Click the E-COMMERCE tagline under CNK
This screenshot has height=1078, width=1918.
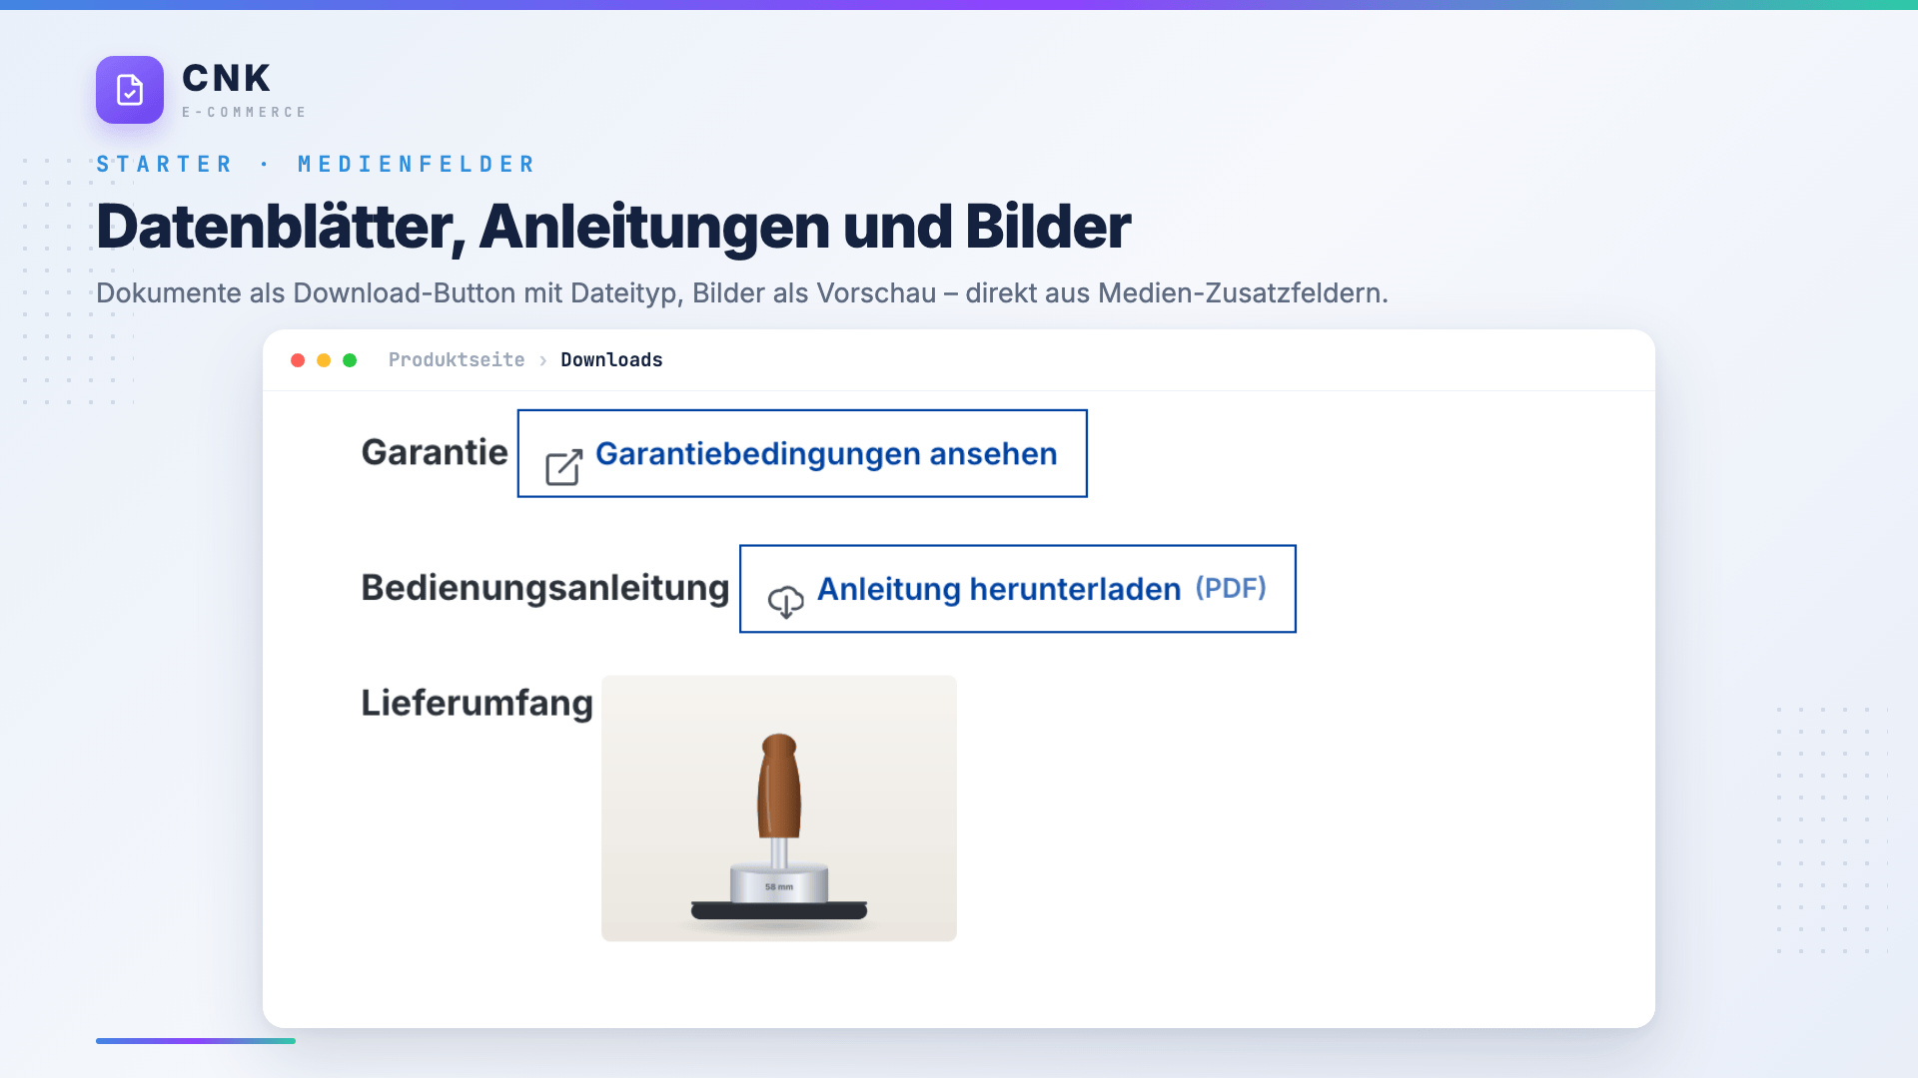244,113
